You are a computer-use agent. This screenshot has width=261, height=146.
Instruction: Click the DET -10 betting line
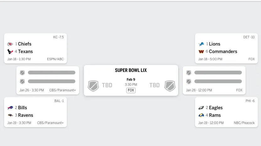click(x=249, y=37)
